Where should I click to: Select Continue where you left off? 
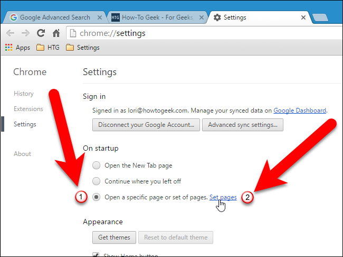tap(96, 181)
